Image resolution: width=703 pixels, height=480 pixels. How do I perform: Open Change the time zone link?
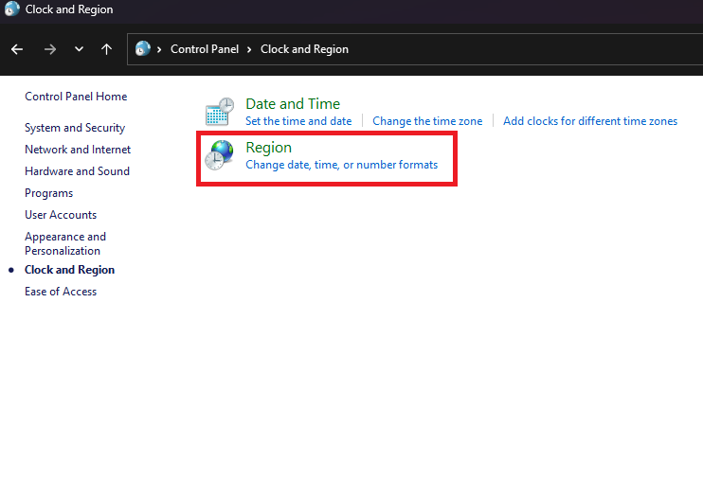tap(427, 121)
